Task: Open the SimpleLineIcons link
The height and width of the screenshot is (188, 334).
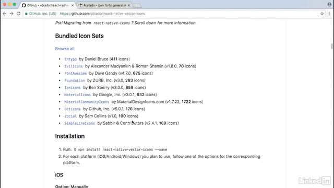Action: (79, 123)
